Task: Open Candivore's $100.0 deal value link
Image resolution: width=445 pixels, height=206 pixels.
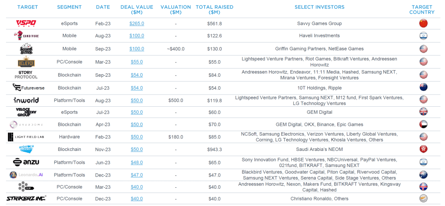Action: [x=137, y=36]
